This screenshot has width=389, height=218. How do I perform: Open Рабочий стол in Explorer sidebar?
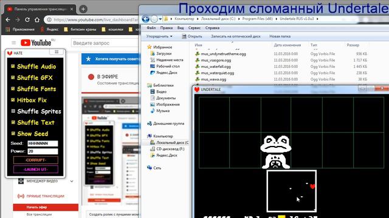coord(168,66)
